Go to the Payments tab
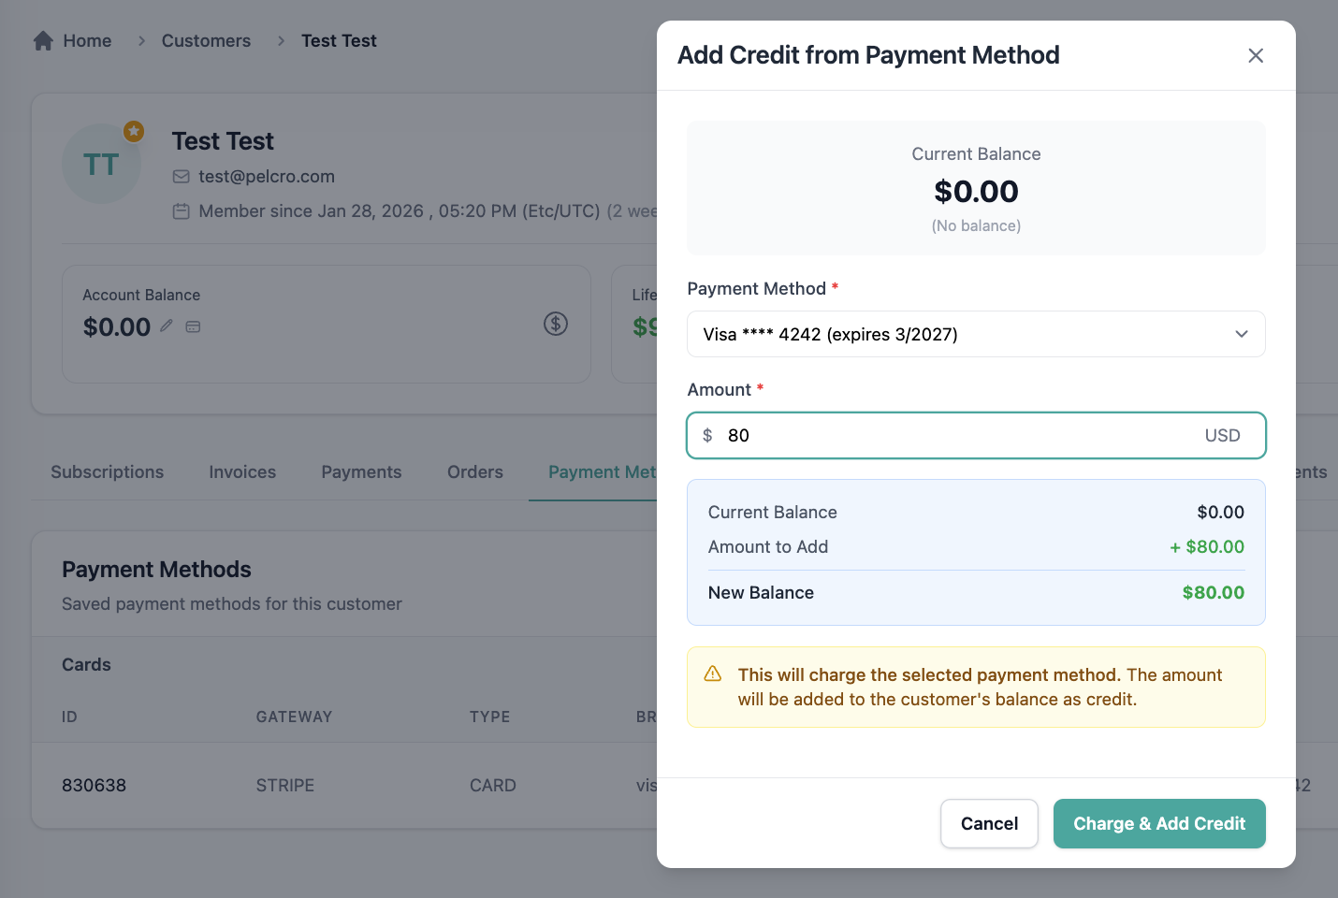This screenshot has height=898, width=1338. coord(361,472)
